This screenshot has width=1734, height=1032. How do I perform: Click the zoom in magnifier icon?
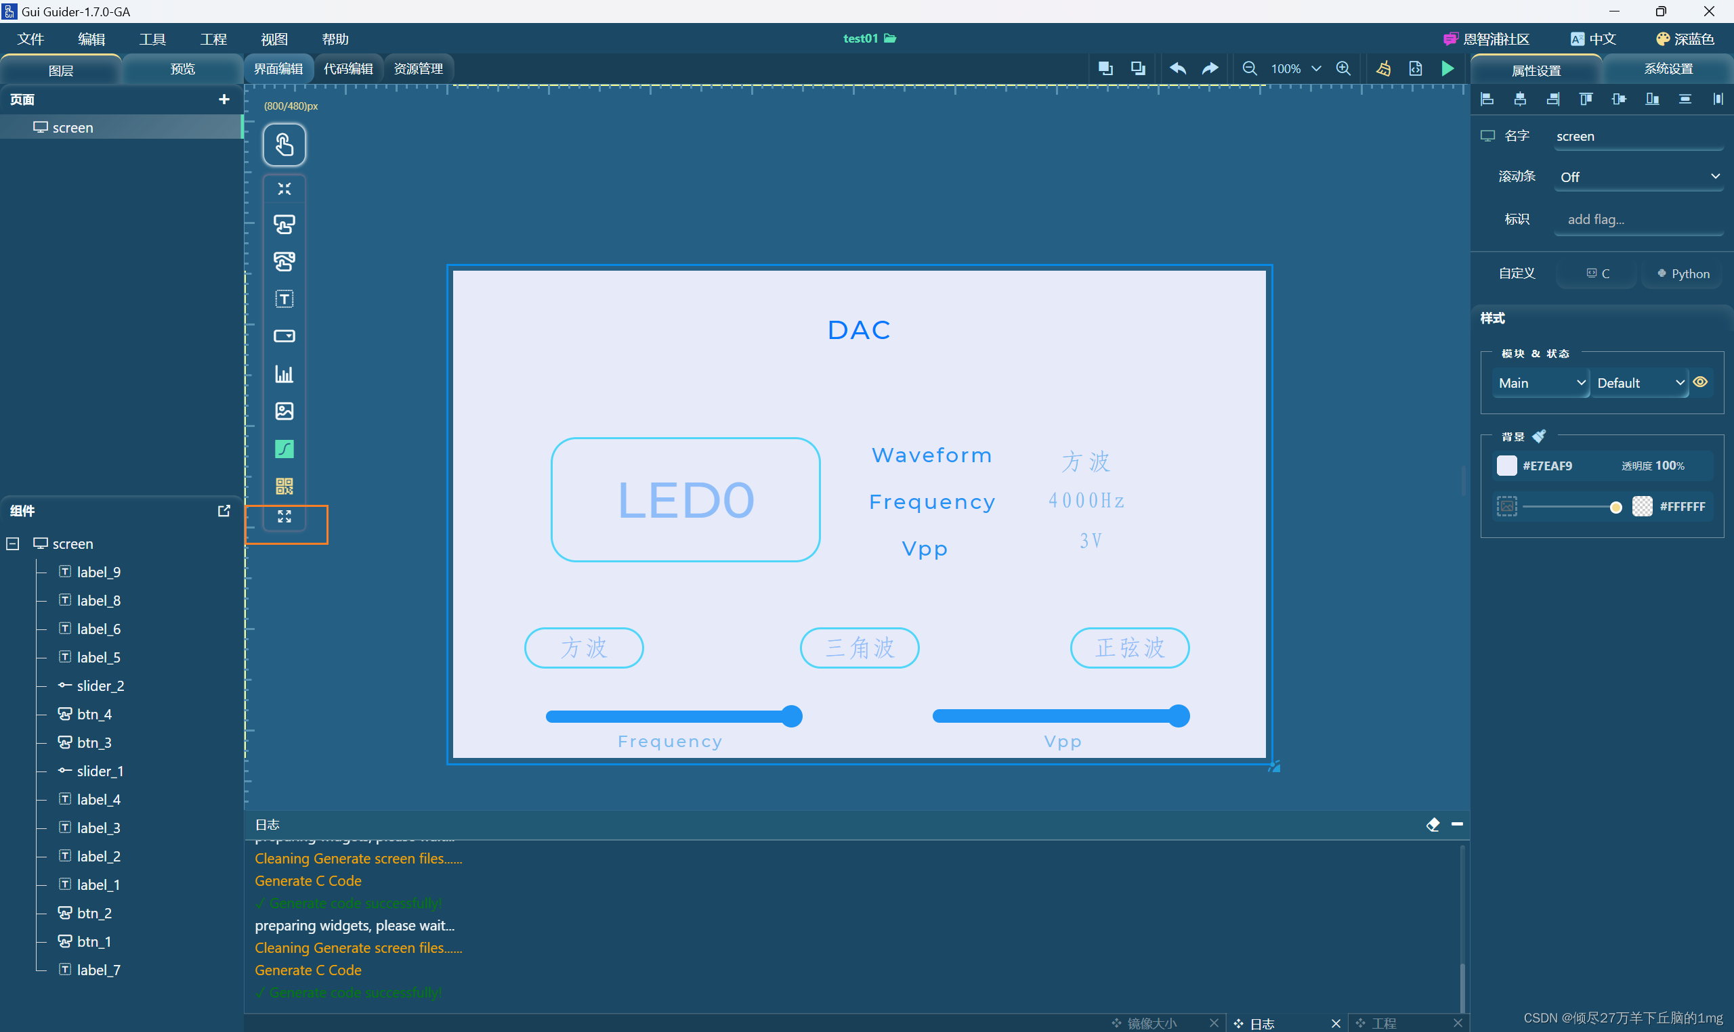[1344, 68]
